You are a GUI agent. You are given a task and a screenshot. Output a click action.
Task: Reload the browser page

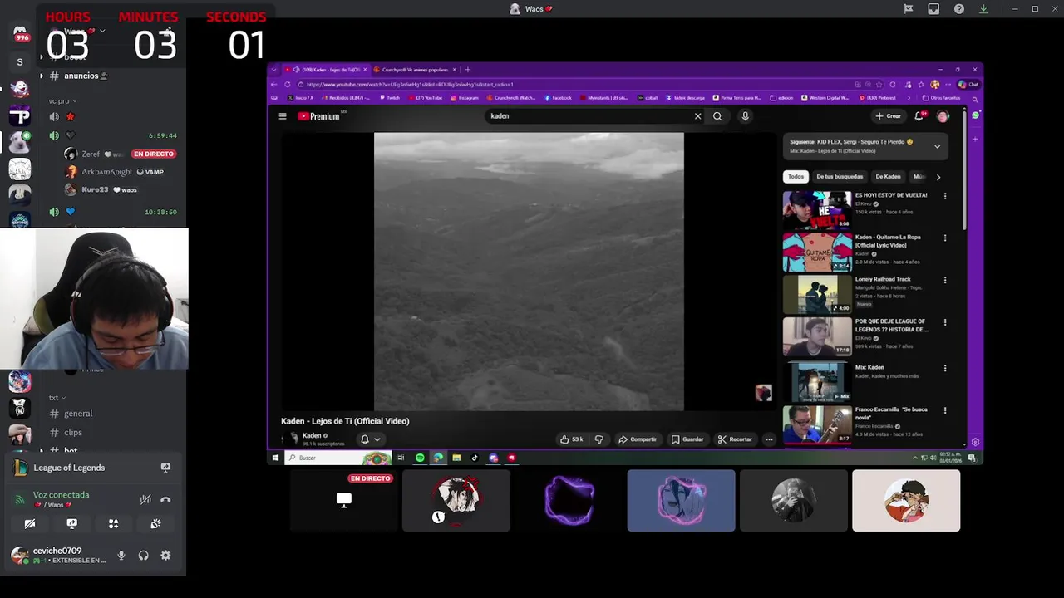coord(288,84)
